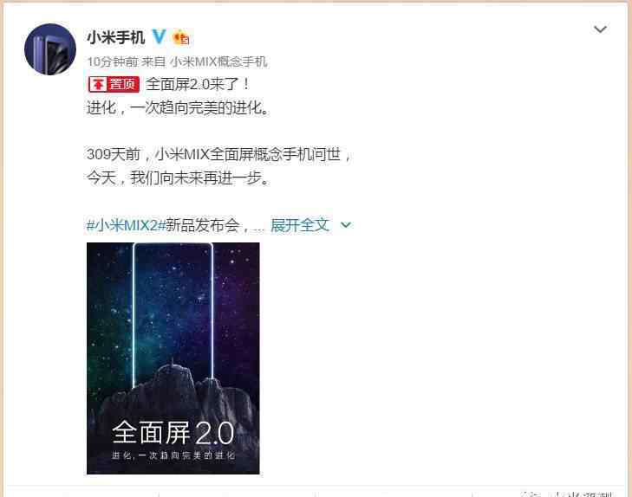Click the blue V verified badge
Screen dimensions: 632x497
coord(160,37)
